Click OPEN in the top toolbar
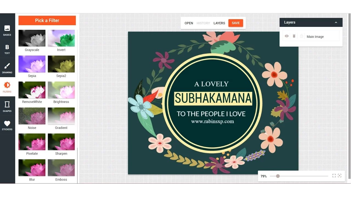Viewport: 351px width, 197px height. click(x=189, y=23)
